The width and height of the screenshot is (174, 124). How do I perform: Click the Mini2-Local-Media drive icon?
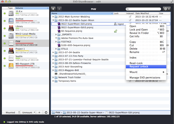click(11, 36)
